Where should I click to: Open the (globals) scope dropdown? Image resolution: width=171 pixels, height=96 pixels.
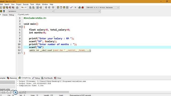(31, 11)
